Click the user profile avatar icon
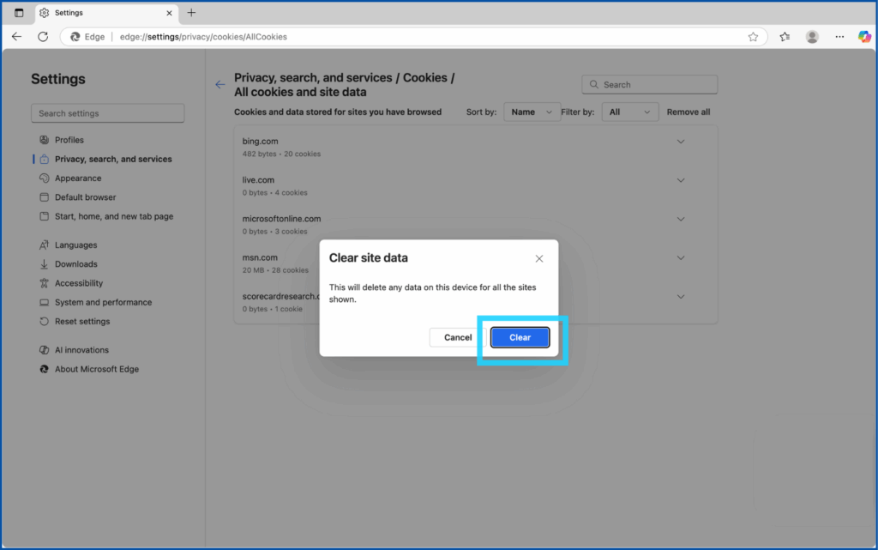Image resolution: width=878 pixels, height=550 pixels. (x=812, y=37)
